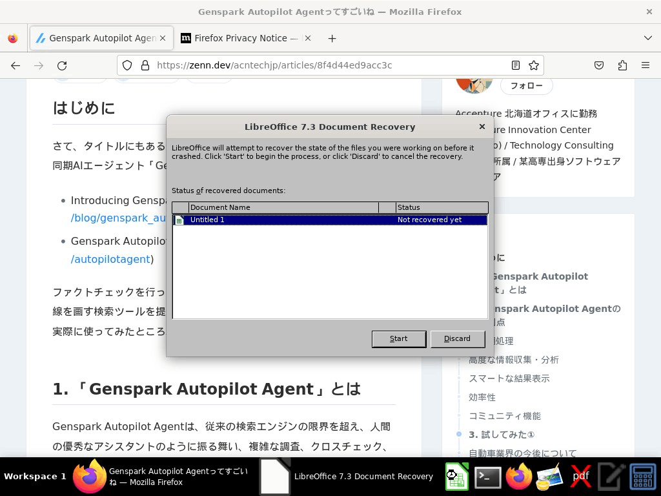The height and width of the screenshot is (496, 661).
Task: Open the /blog/genspark_au link
Action: [119, 218]
